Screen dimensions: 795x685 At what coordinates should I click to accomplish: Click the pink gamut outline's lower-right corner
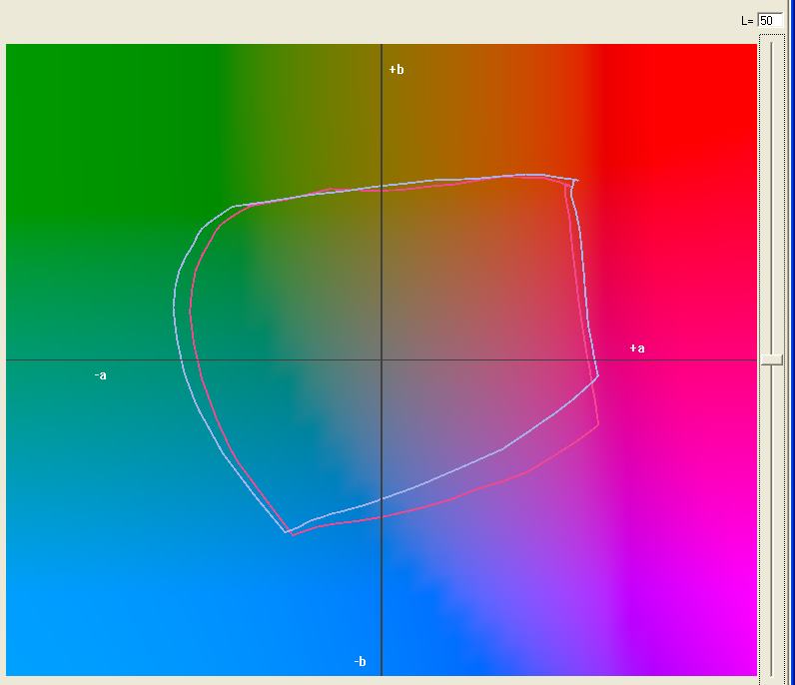click(597, 424)
